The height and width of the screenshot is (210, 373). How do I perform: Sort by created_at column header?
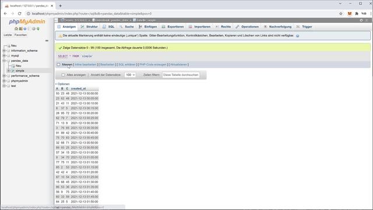[x=78, y=89]
